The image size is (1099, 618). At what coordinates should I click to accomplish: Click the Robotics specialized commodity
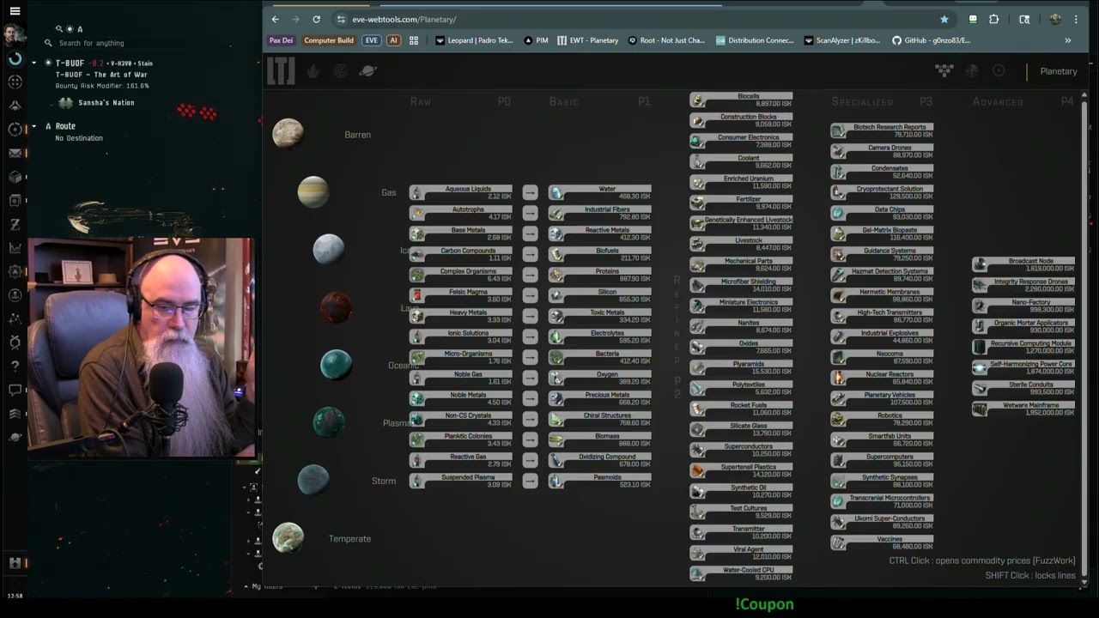coord(882,419)
